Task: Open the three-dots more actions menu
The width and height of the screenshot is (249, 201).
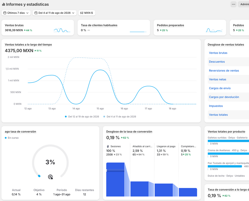Action: (234, 4)
